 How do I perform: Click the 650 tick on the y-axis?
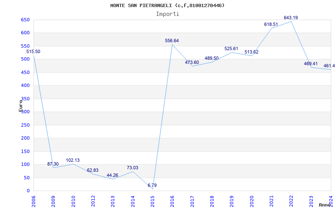tap(25, 20)
